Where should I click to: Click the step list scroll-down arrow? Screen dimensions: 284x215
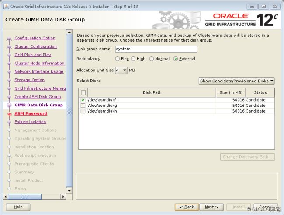click(69, 190)
